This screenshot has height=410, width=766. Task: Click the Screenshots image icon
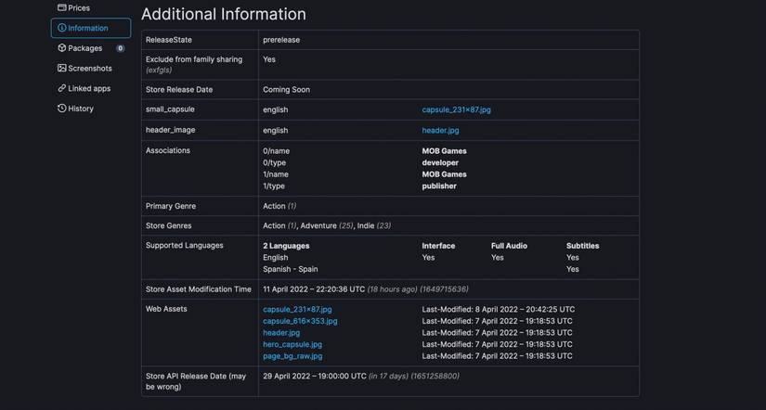click(x=62, y=69)
